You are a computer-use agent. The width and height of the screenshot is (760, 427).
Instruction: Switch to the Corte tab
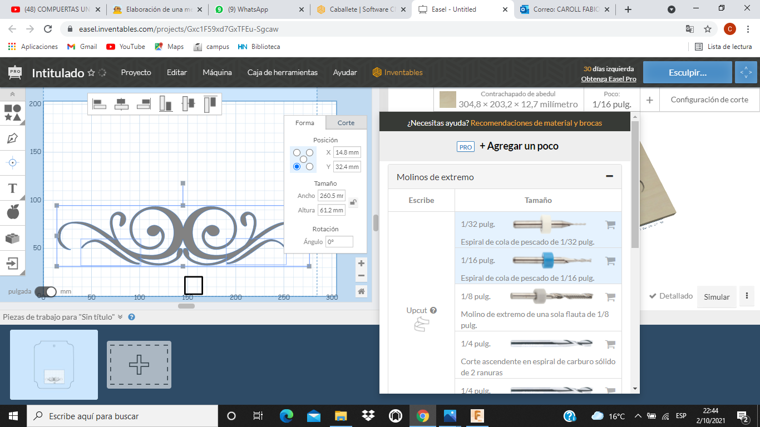346,123
